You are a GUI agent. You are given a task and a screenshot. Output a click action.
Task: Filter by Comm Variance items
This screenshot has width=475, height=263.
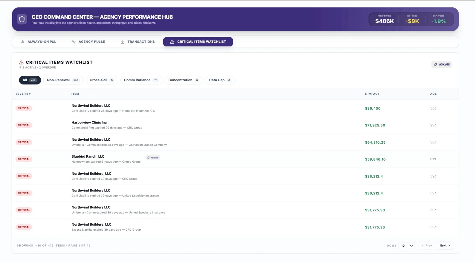141,80
